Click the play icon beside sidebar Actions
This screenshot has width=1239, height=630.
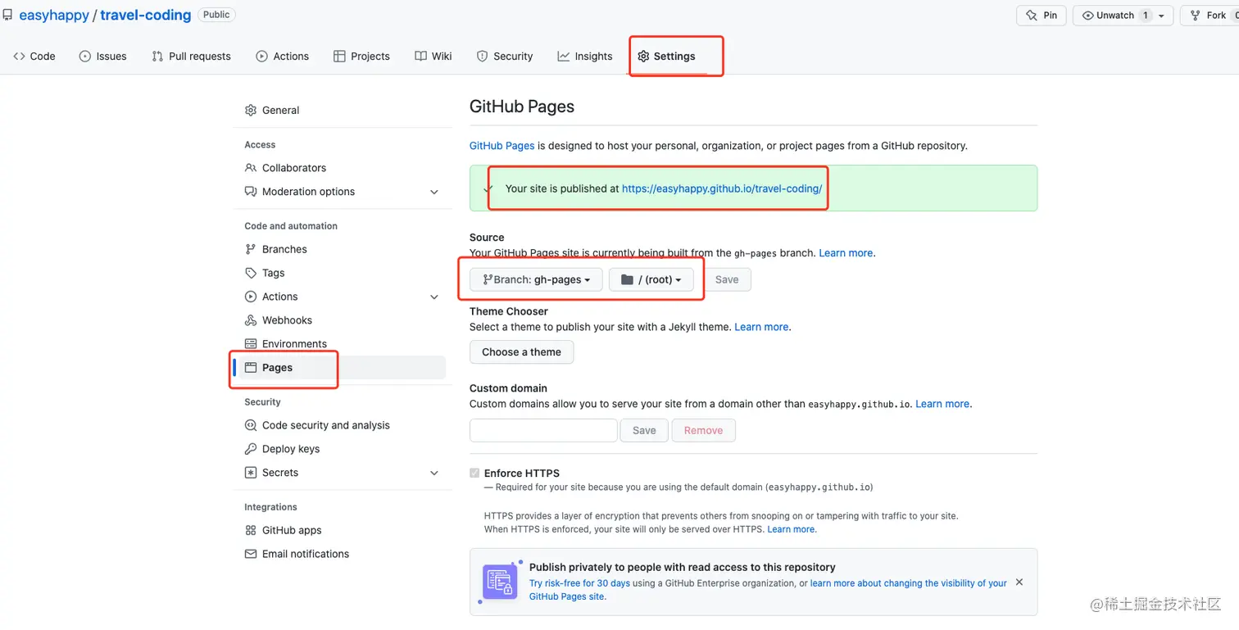[x=251, y=297]
